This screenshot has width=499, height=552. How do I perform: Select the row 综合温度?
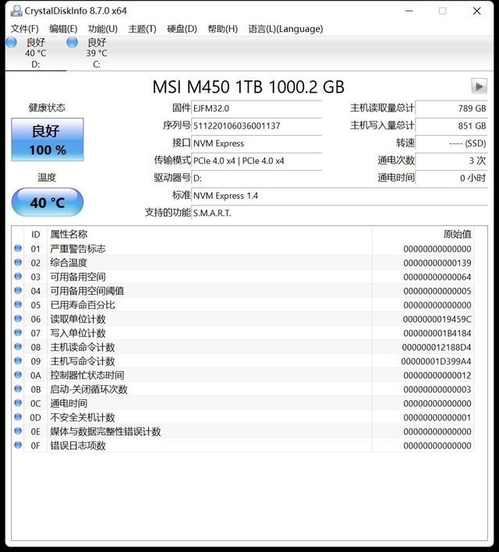(x=244, y=263)
